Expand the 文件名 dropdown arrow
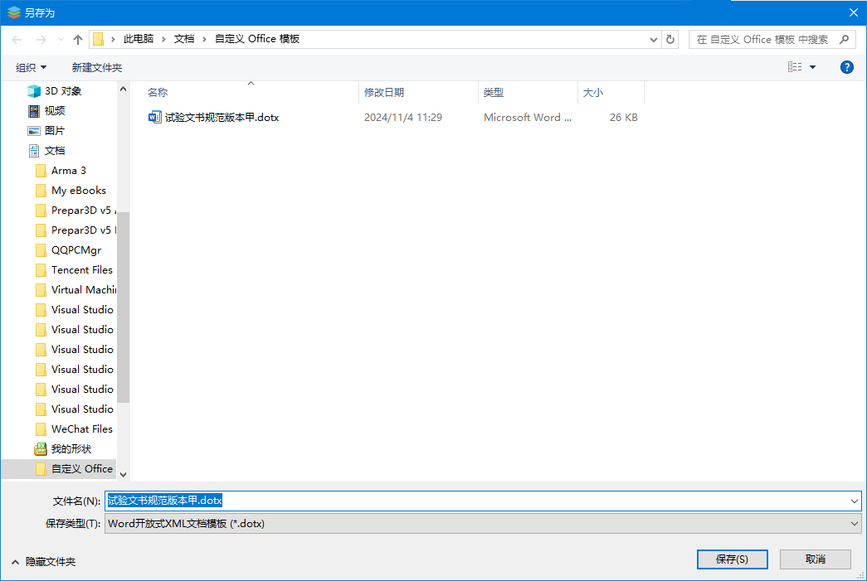 click(855, 501)
